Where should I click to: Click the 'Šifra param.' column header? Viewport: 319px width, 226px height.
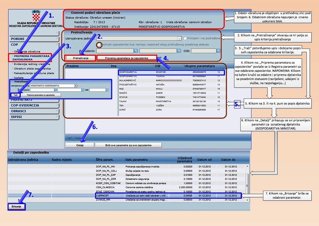tap(105, 160)
